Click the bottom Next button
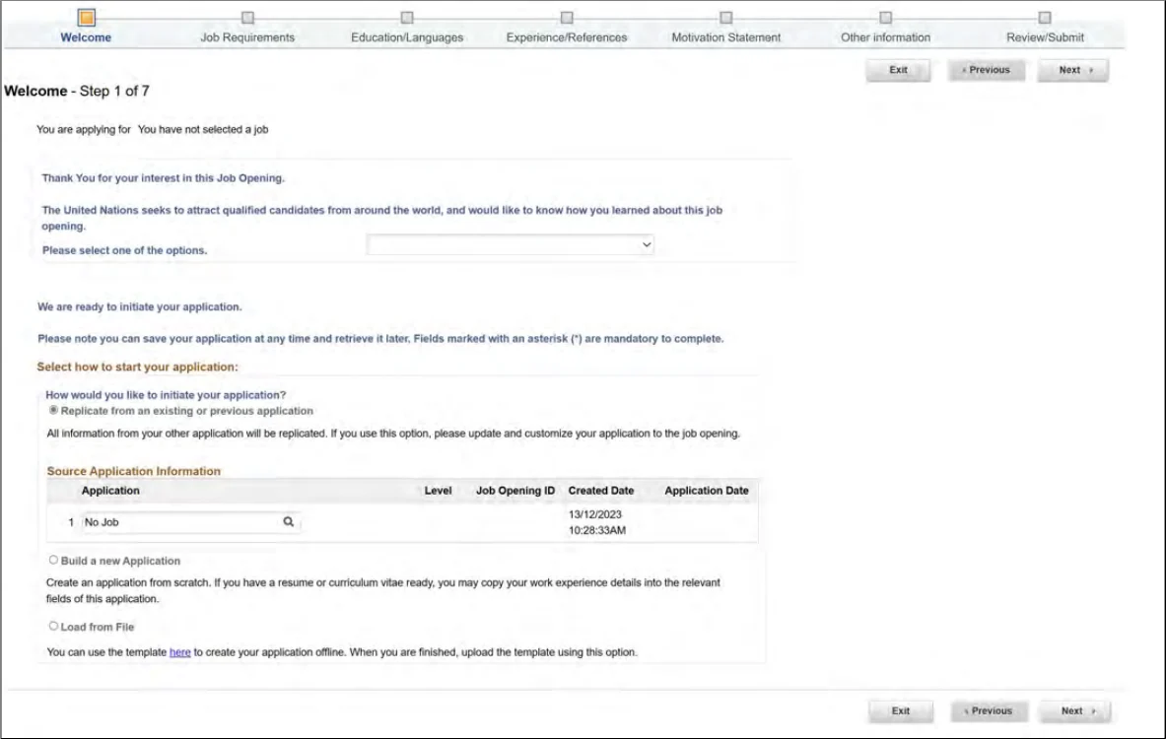The width and height of the screenshot is (1166, 739). tap(1075, 710)
